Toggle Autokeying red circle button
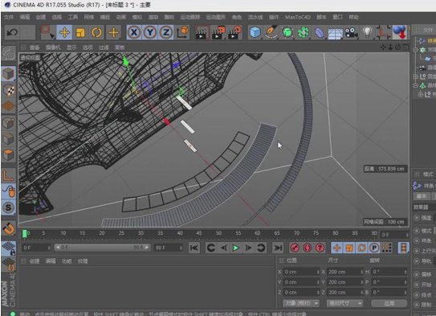This screenshot has width=436, height=316. coord(308,248)
